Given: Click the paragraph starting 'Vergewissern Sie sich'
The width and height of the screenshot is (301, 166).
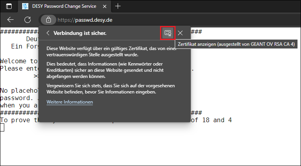Looking at the screenshot, I should point(111,89).
